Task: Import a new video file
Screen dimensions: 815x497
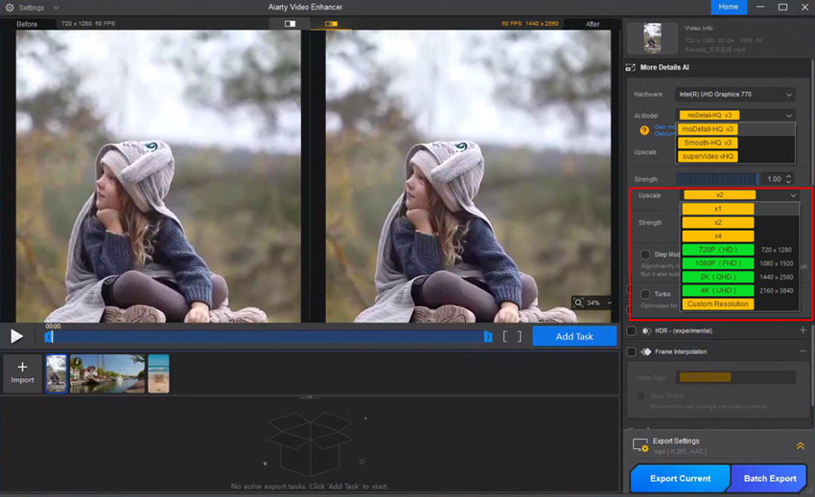Action: 22,373
